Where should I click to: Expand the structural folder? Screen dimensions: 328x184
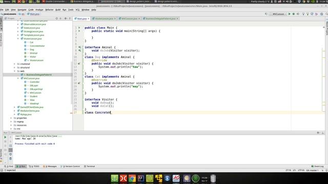(x=15, y=67)
